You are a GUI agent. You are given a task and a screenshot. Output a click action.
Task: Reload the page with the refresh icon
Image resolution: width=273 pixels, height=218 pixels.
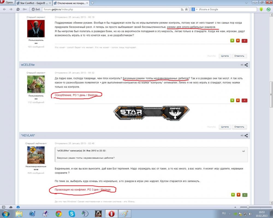pos(18,9)
